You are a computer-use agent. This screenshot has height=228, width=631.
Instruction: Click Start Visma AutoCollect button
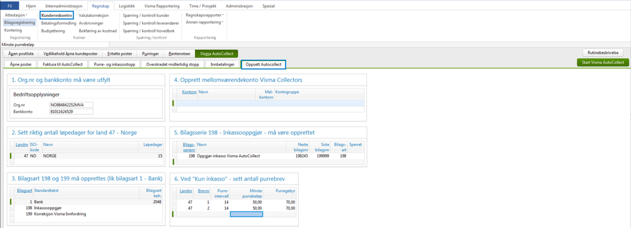coord(603,62)
